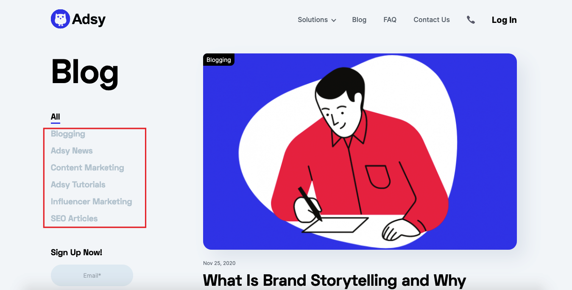Filter posts by Blogging category
The height and width of the screenshot is (290, 572).
[68, 134]
